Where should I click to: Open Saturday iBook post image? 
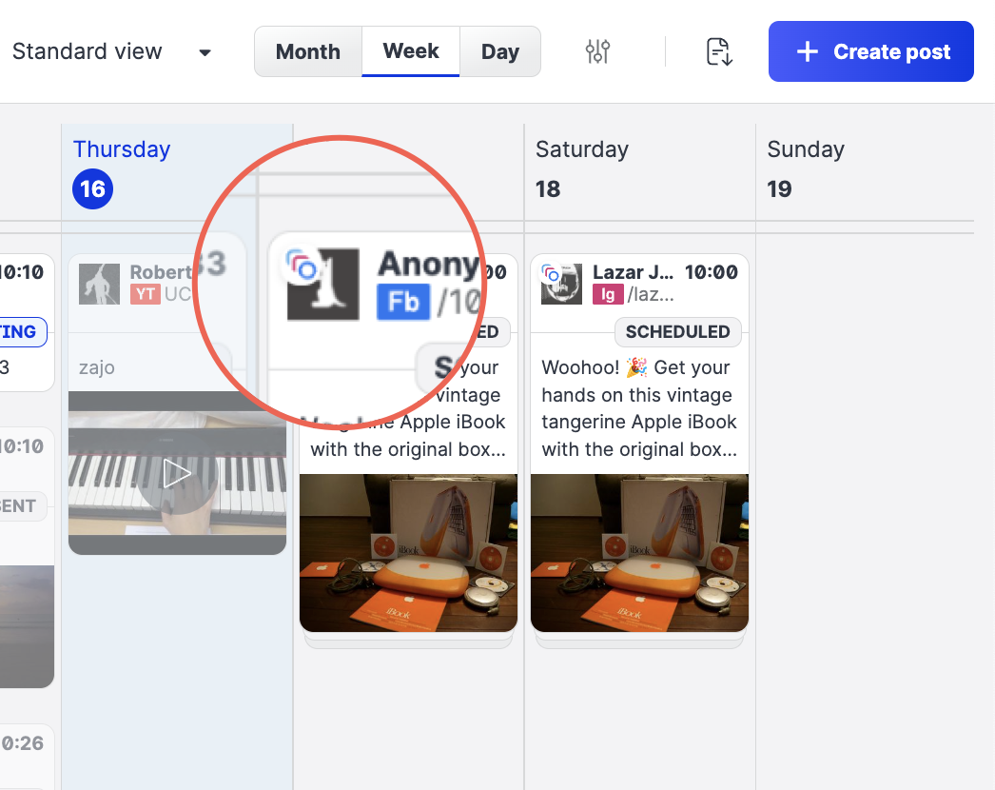639,553
